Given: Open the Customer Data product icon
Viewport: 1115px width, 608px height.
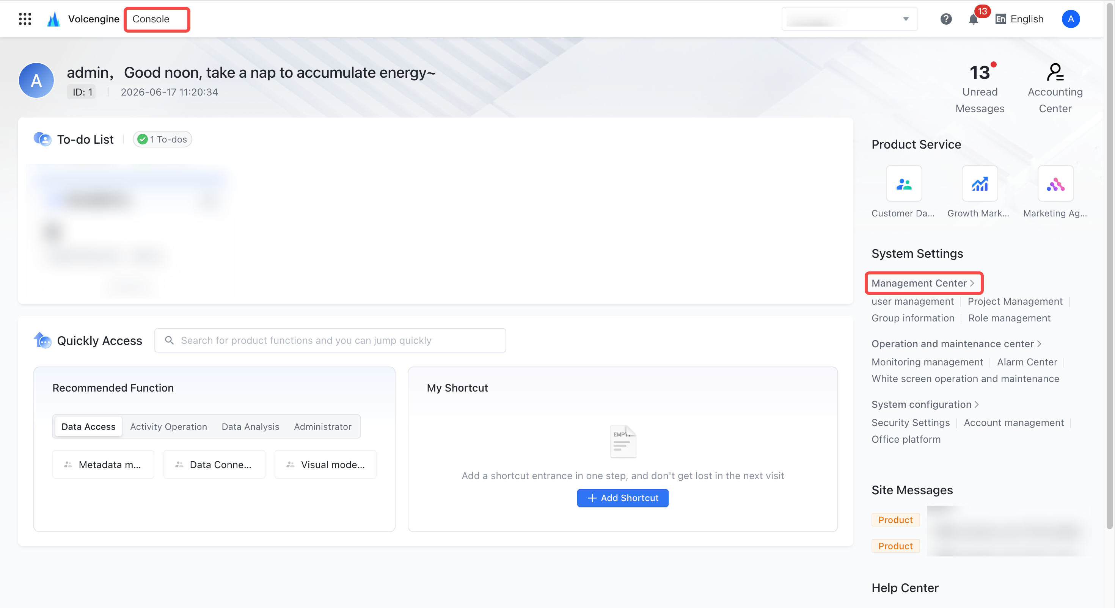Looking at the screenshot, I should click(x=904, y=183).
